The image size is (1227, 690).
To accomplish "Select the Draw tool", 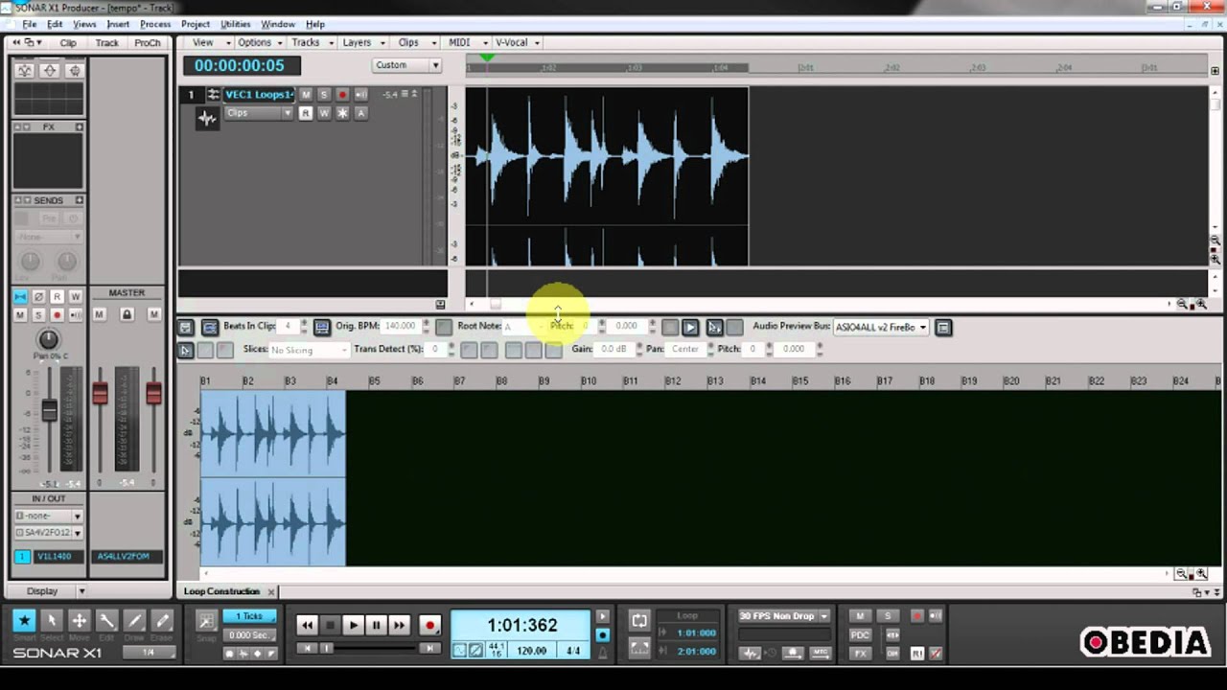I will 135,620.
